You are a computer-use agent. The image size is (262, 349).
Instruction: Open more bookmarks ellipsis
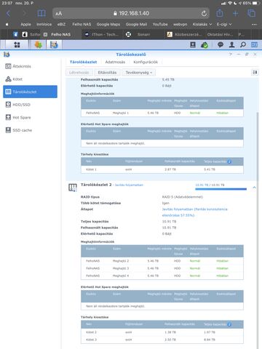coord(254,24)
